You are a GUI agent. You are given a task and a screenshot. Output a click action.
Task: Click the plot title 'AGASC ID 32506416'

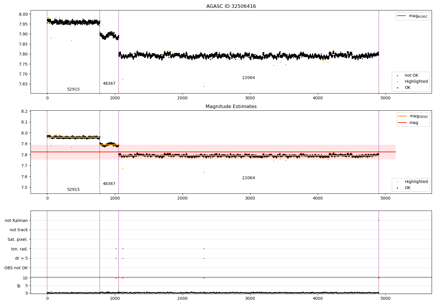coord(231,6)
